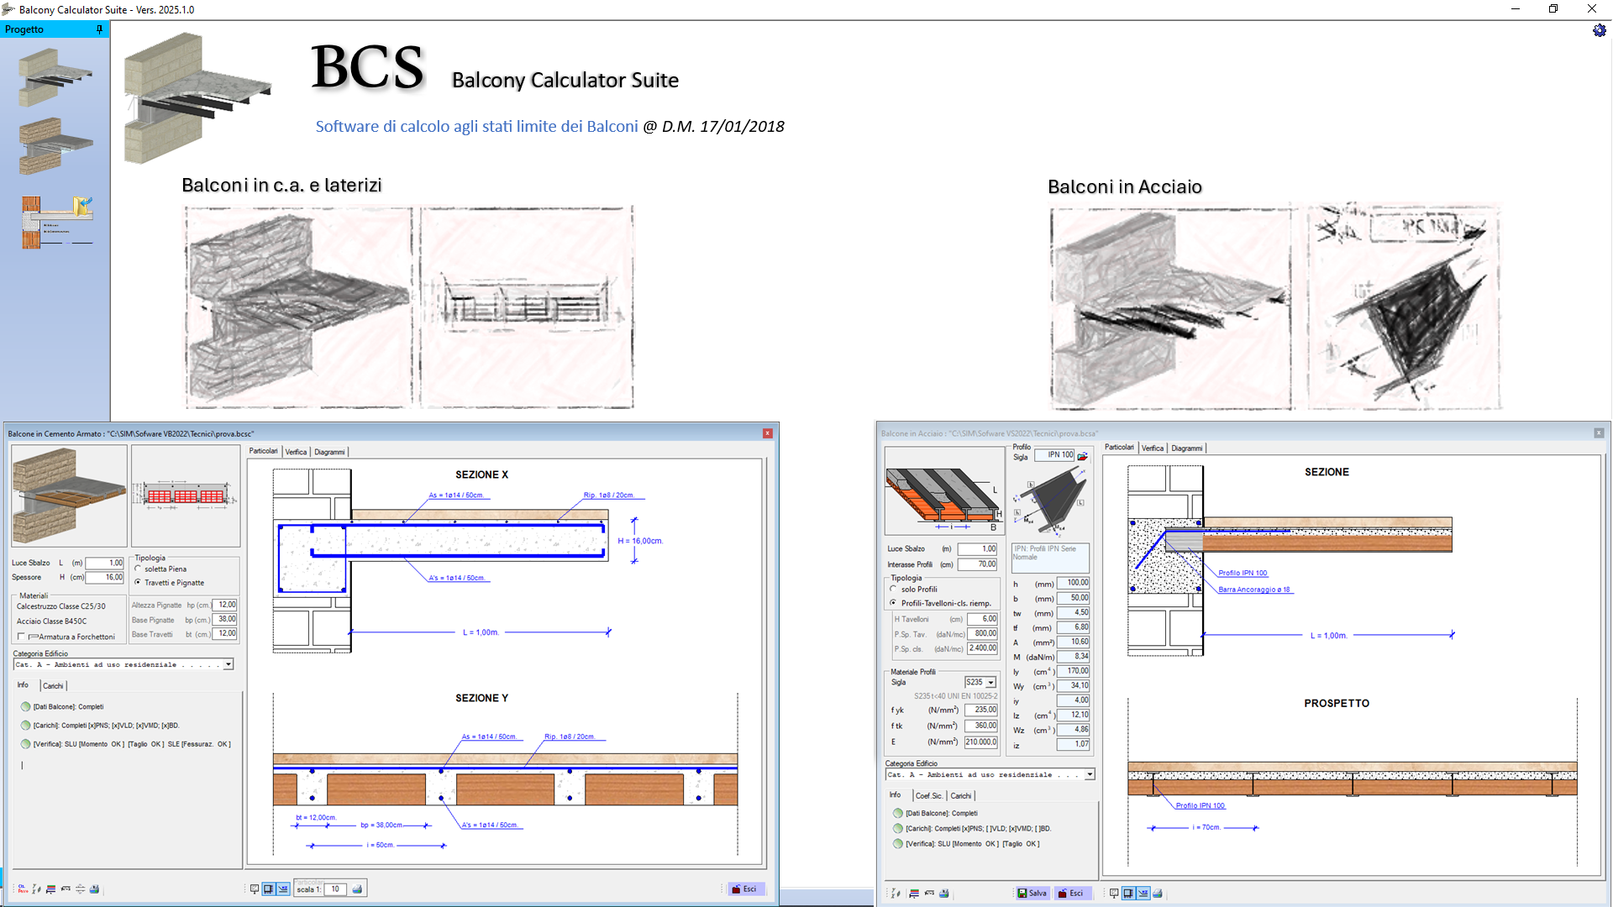Viewport: 1613px width, 907px height.
Task: Toggle presentation board view in steel window
Action: click(x=1114, y=894)
